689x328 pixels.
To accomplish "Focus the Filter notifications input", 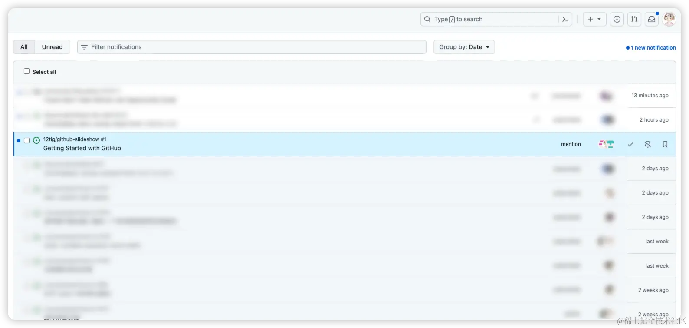I will [252, 47].
